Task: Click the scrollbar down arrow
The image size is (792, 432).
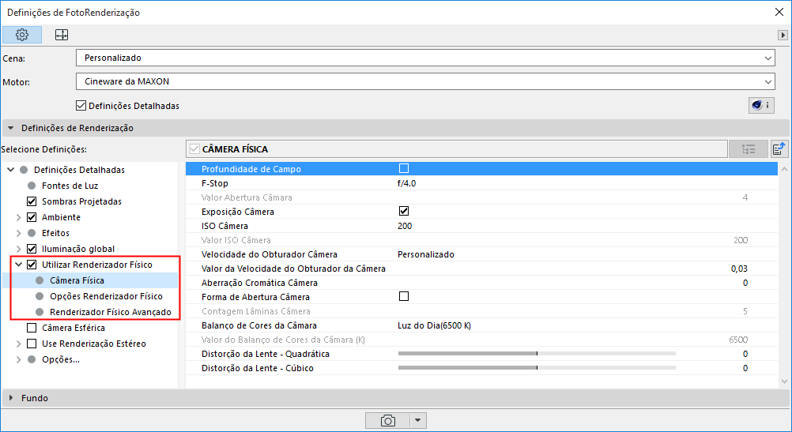Action: pos(784,381)
